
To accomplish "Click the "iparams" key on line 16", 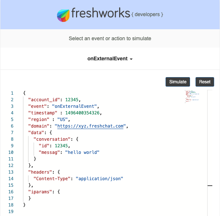I will pyautogui.click(x=40, y=192).
